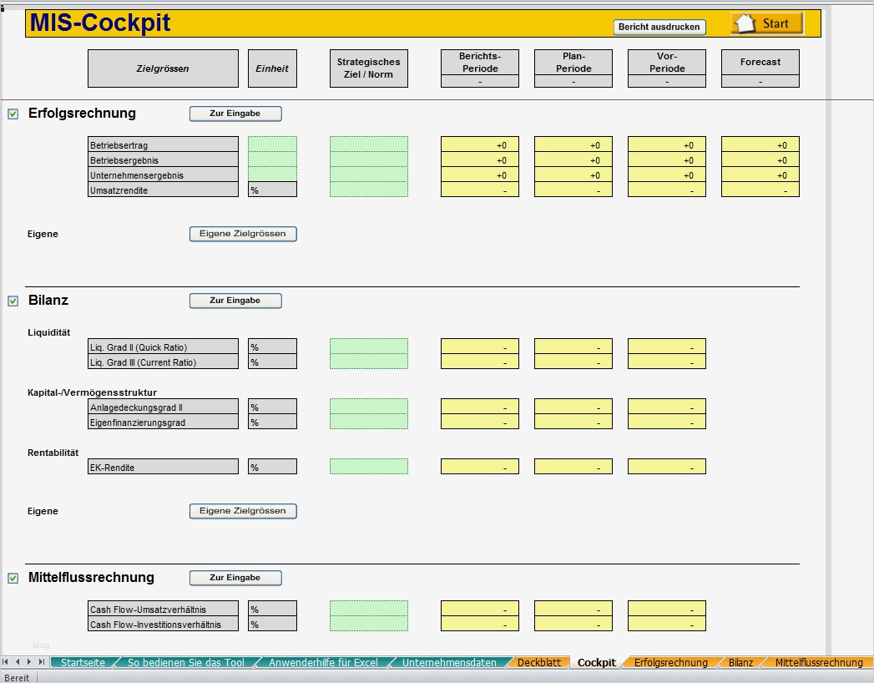This screenshot has height=683, width=874.
Task: Click the right vertical scrollbar
Action: pos(868,334)
